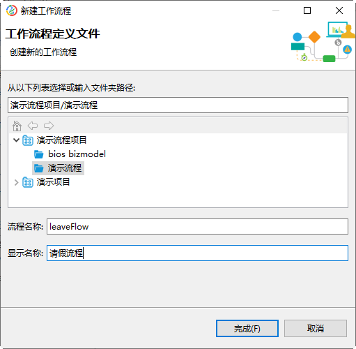
Task: Collapse the 演示流程项目 tree node
Action: click(x=16, y=140)
